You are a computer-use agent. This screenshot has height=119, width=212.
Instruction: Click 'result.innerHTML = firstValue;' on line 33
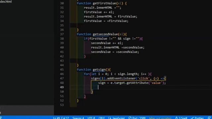tap(110, 17)
